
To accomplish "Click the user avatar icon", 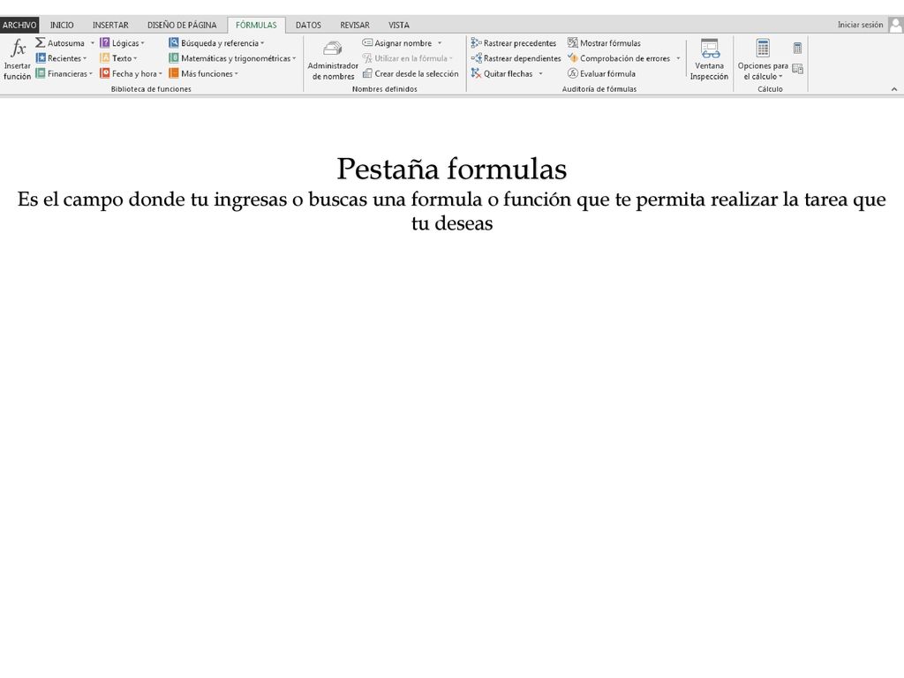I will (896, 25).
